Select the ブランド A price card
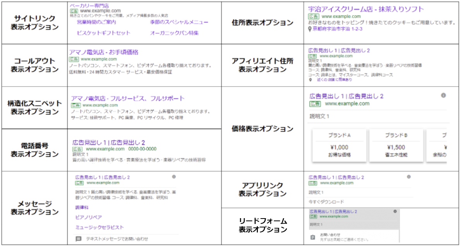Screen dimensions: 460x246 [x=340, y=145]
